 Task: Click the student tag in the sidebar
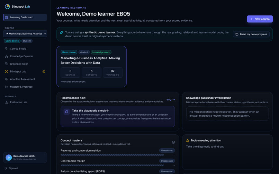(27, 41)
